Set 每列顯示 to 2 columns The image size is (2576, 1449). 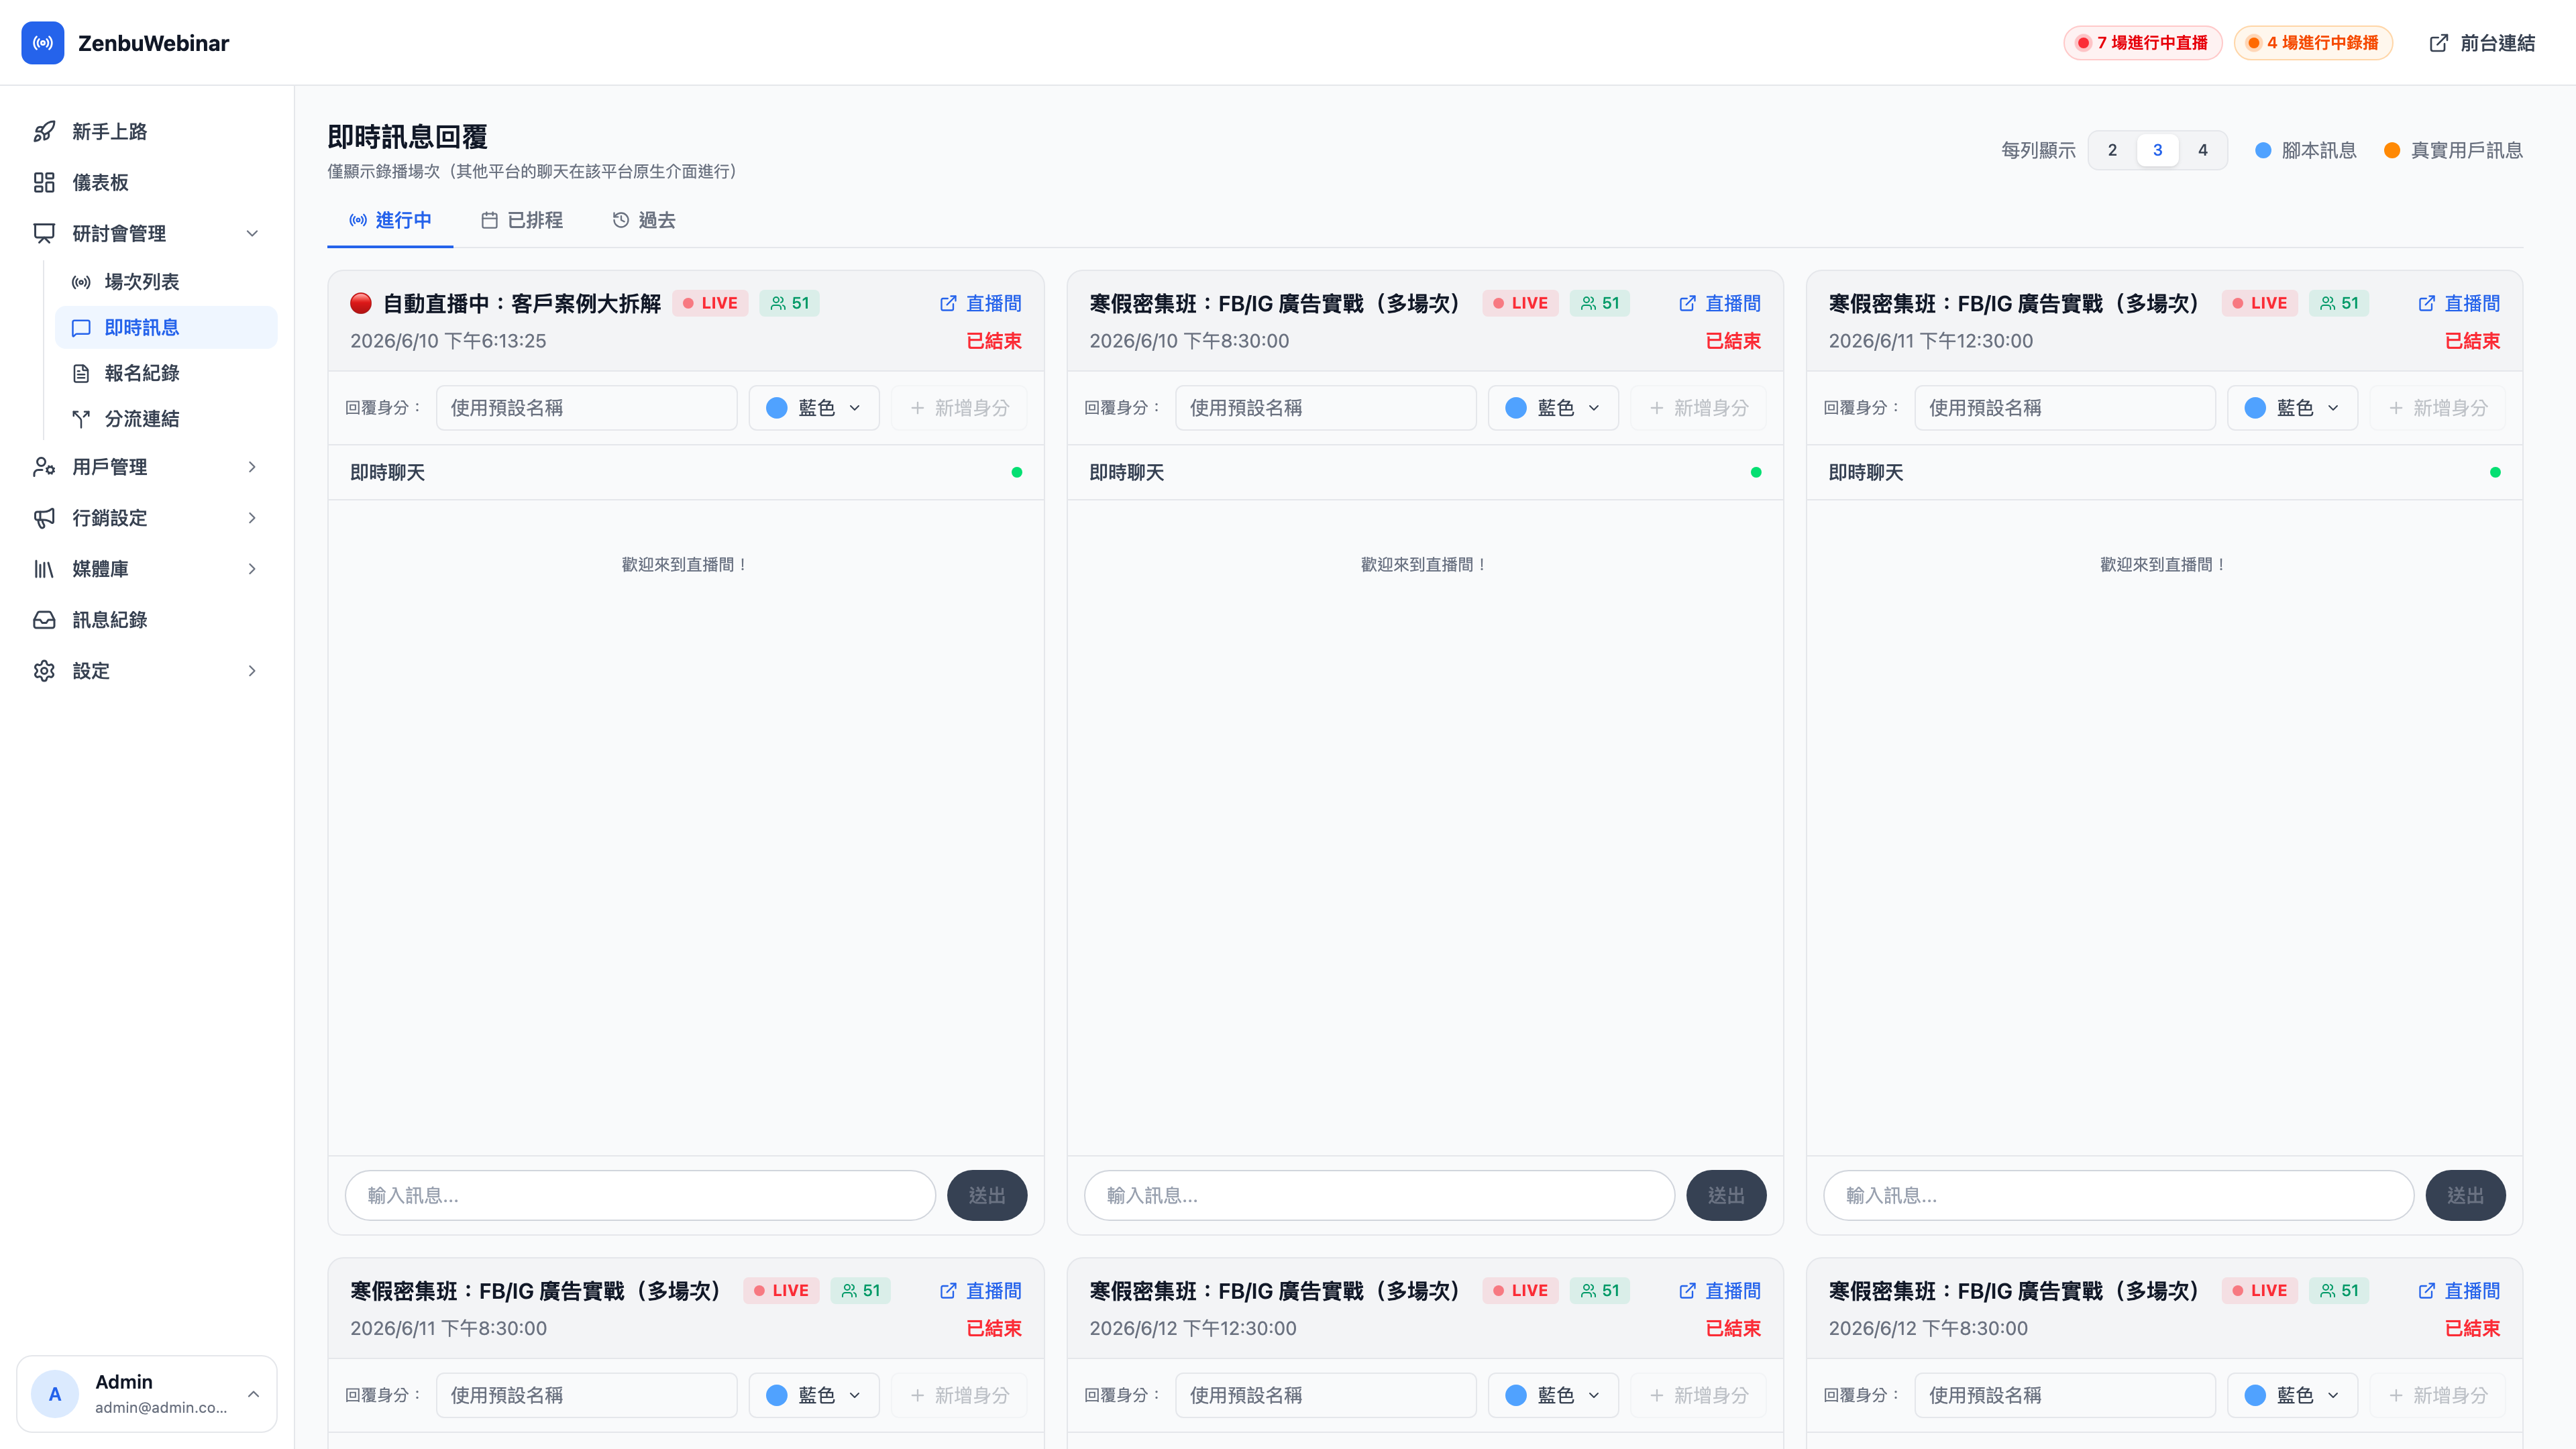coord(2112,150)
